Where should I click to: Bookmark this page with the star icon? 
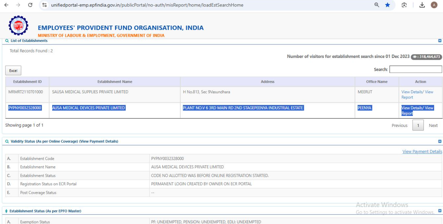pos(388,5)
